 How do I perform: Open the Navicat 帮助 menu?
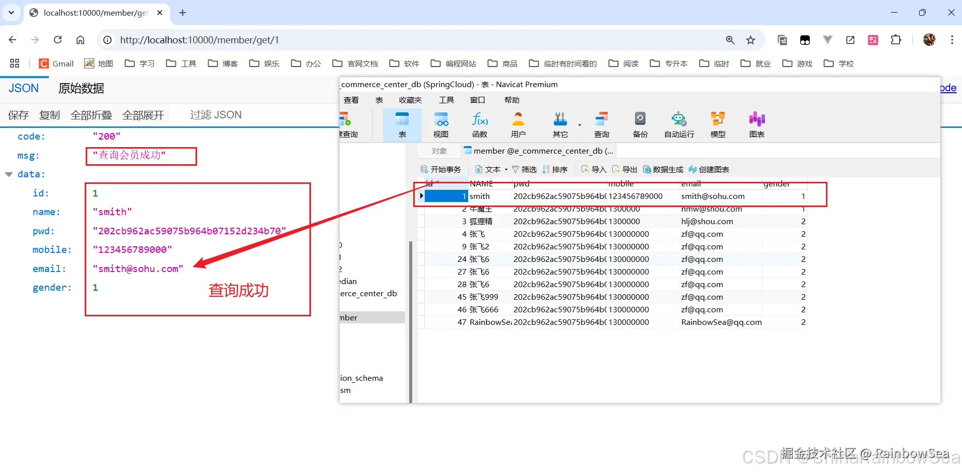512,100
